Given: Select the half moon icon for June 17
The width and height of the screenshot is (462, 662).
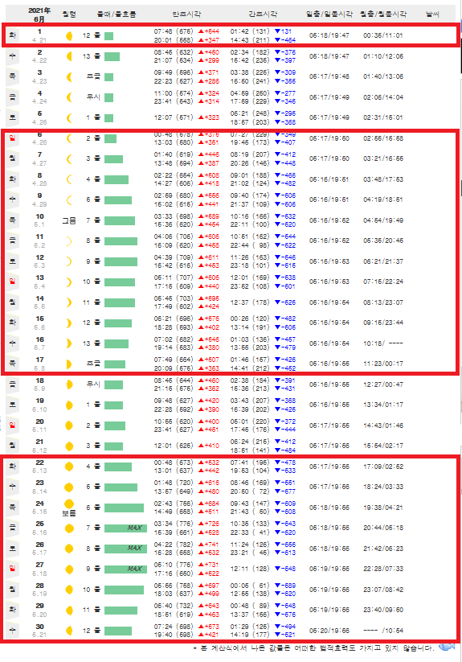Looking at the screenshot, I should [69, 364].
